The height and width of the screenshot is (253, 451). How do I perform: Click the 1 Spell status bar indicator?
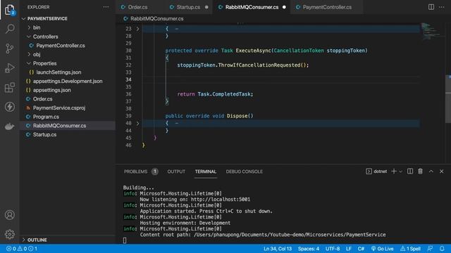coord(410,248)
